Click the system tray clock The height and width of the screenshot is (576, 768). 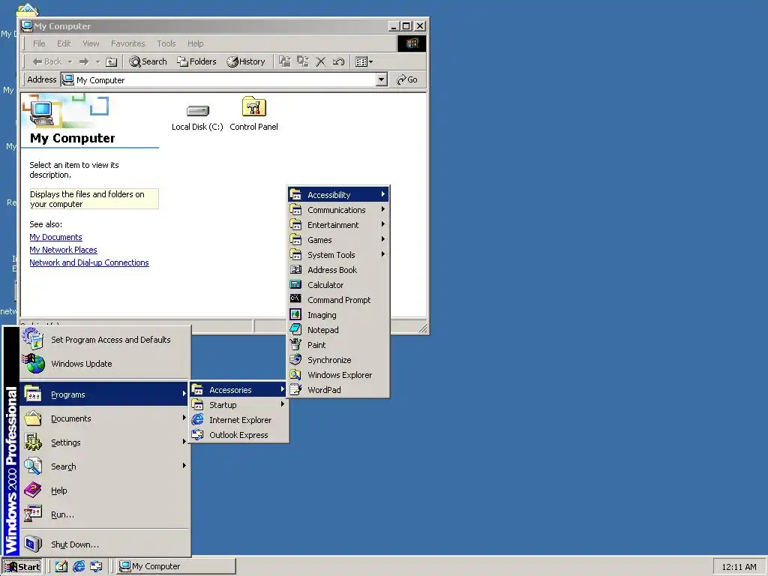(x=739, y=567)
